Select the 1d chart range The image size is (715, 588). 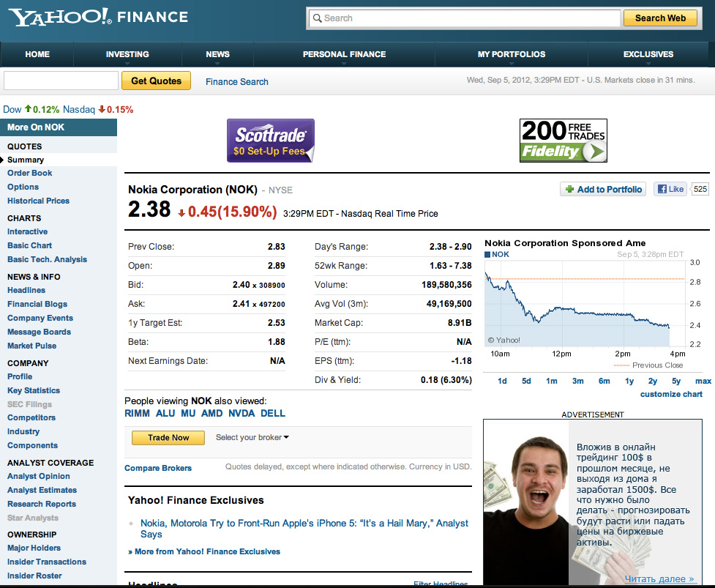click(x=502, y=381)
